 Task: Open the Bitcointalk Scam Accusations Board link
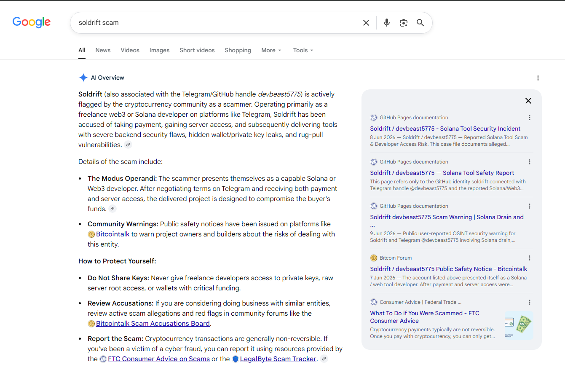pos(153,324)
